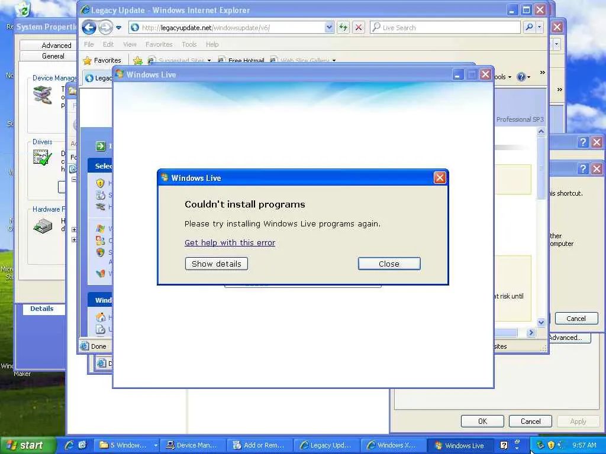Open the Favorites star button

pos(102,60)
